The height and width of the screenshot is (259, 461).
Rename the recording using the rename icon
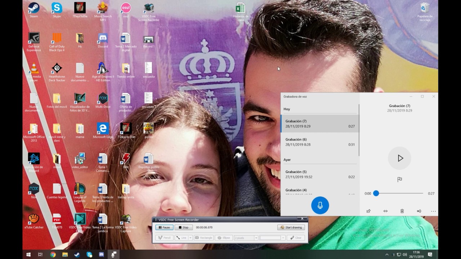coord(419,211)
